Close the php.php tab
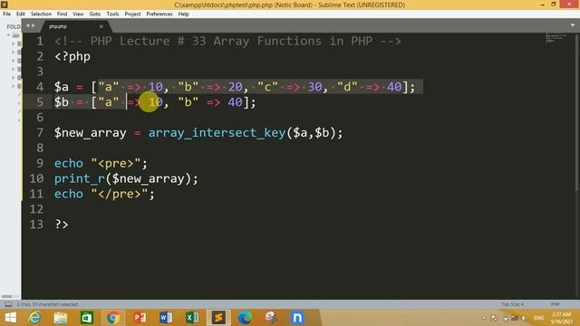Screen dimensions: 580x326 click(101, 26)
